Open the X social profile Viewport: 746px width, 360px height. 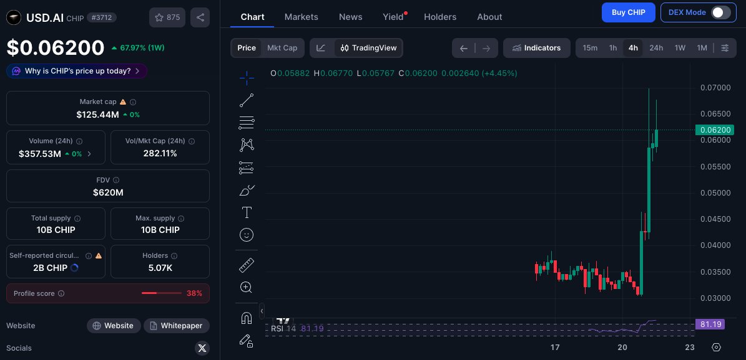point(202,348)
